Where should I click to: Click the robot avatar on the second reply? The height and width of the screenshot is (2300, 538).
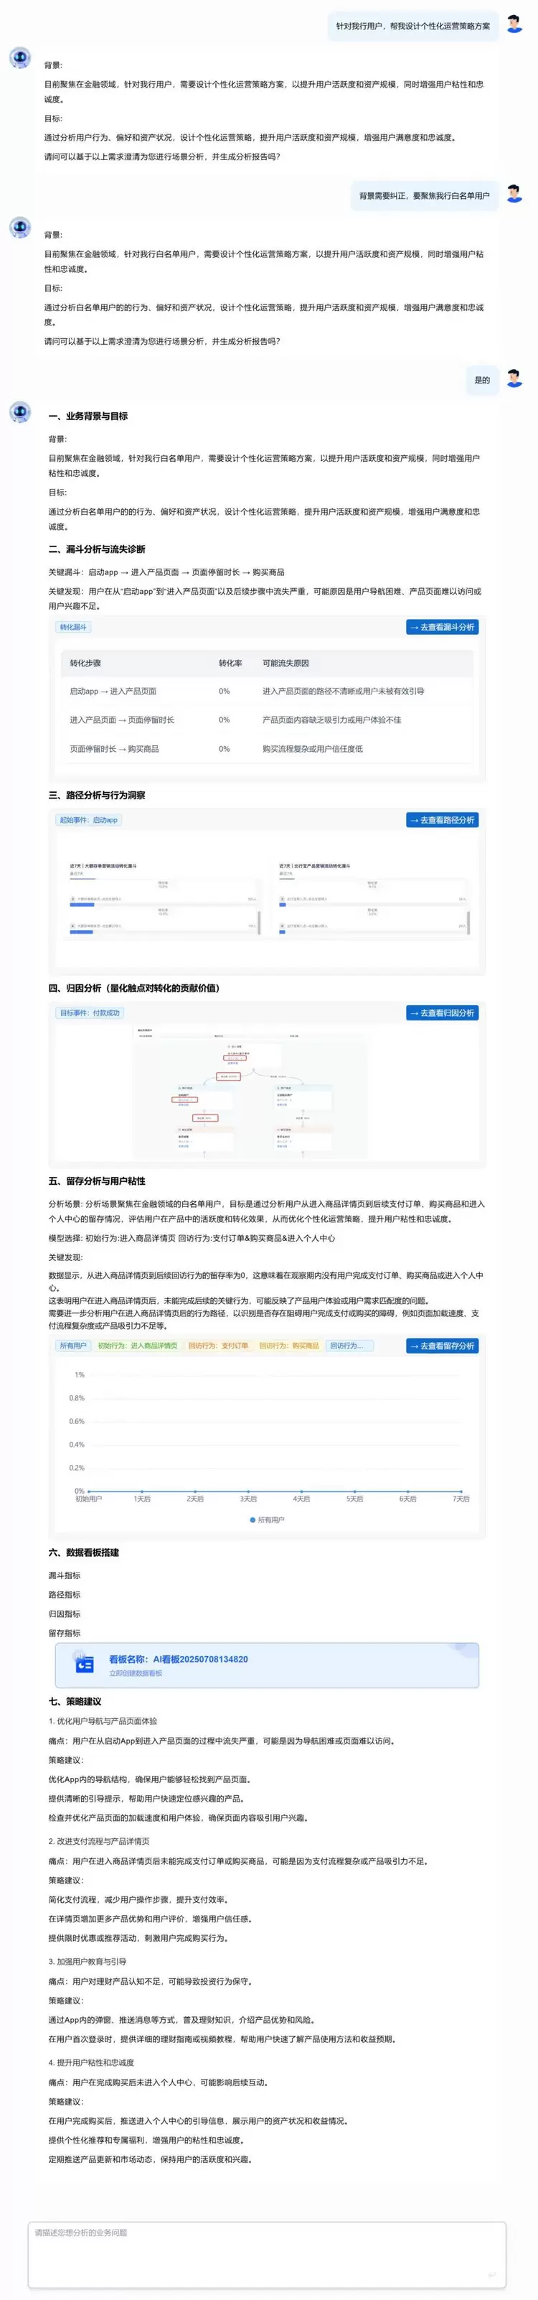[19, 228]
